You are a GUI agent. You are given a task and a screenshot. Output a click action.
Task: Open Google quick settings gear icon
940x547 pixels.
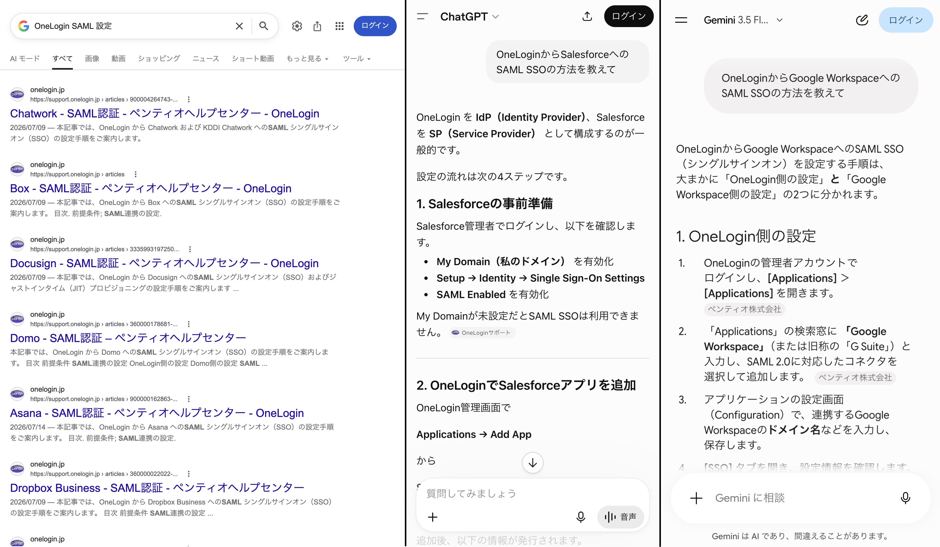click(297, 26)
